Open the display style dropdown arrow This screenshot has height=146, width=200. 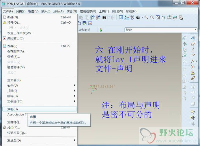pyautogui.click(x=142, y=18)
